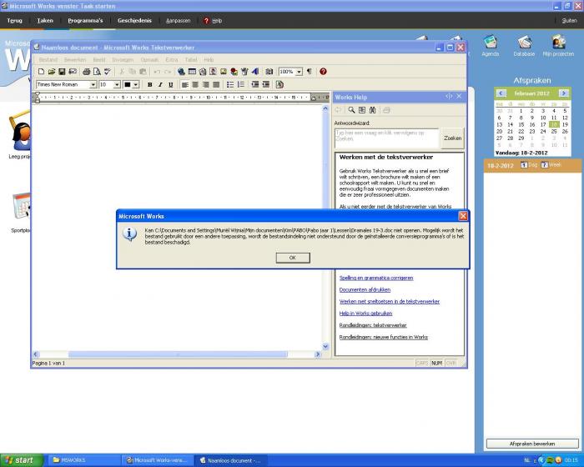Toggle bulleted list

[230, 85]
